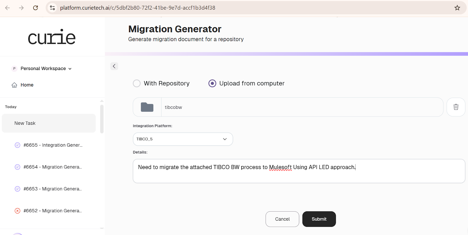Click the completed status icon for #6655
The image size is (468, 235).
tap(18, 145)
